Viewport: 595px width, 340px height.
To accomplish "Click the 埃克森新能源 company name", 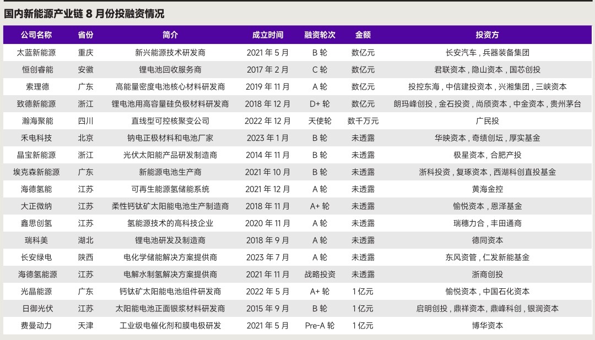I will coord(36,172).
